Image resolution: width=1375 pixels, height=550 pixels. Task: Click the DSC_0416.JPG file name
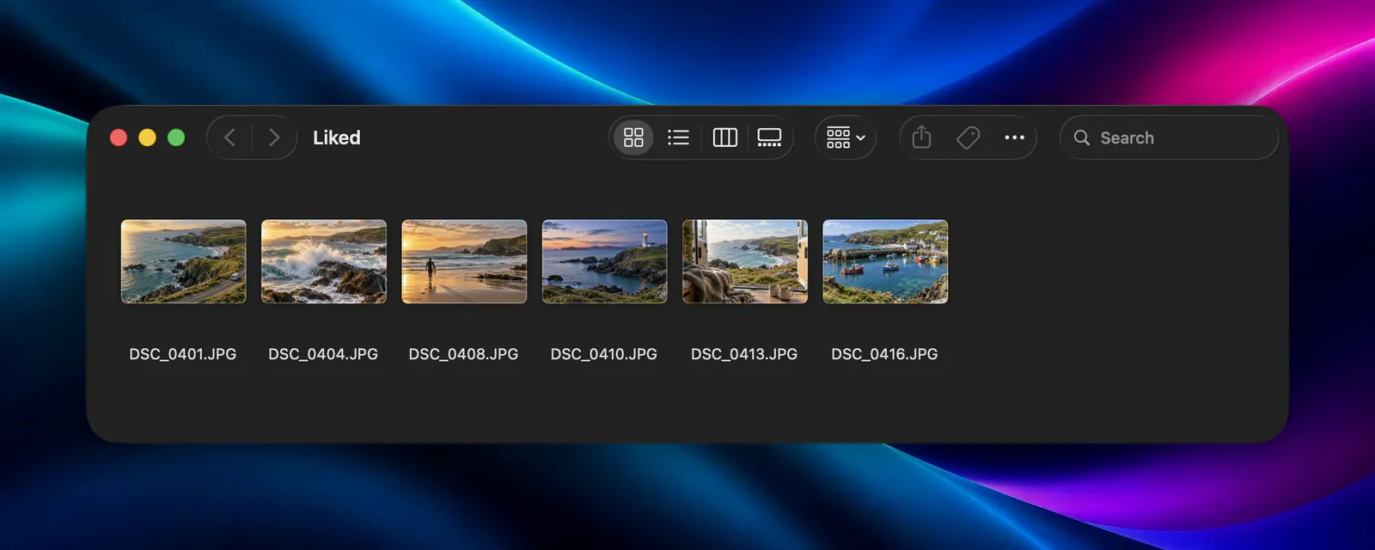[884, 354]
